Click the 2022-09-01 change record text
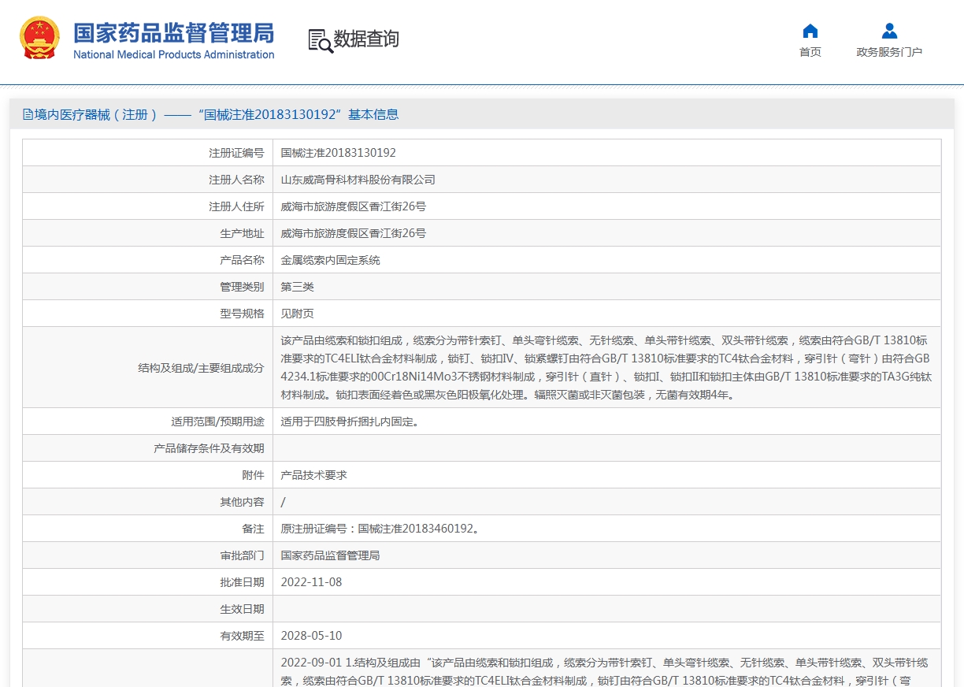 click(x=606, y=670)
